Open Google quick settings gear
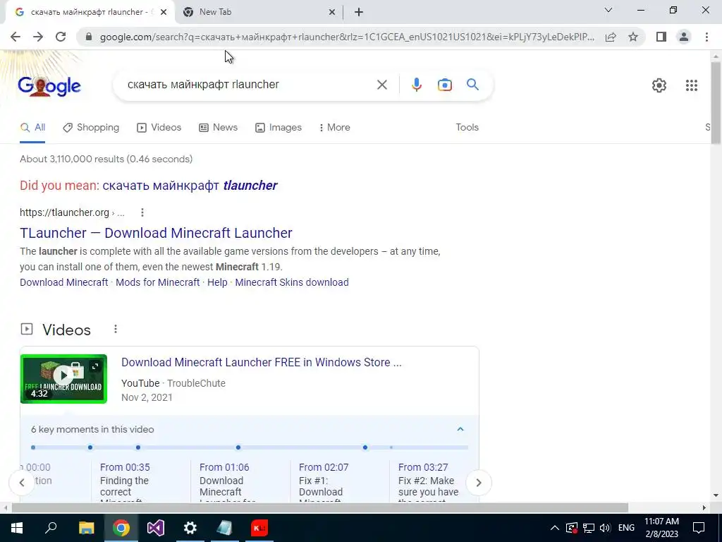This screenshot has height=542, width=722. [659, 85]
